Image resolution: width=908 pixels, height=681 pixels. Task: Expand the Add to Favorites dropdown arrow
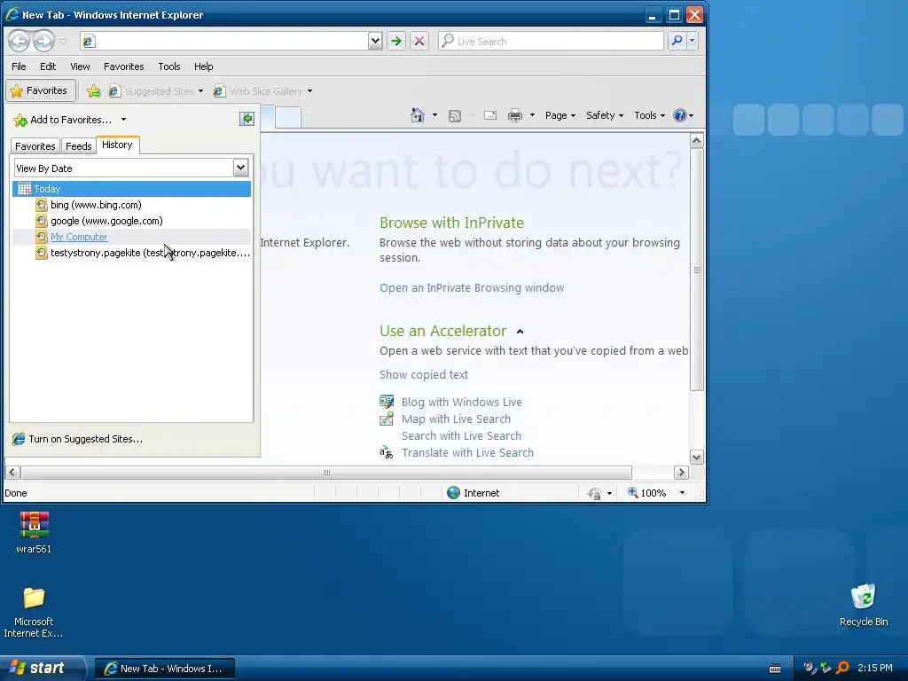[123, 120]
